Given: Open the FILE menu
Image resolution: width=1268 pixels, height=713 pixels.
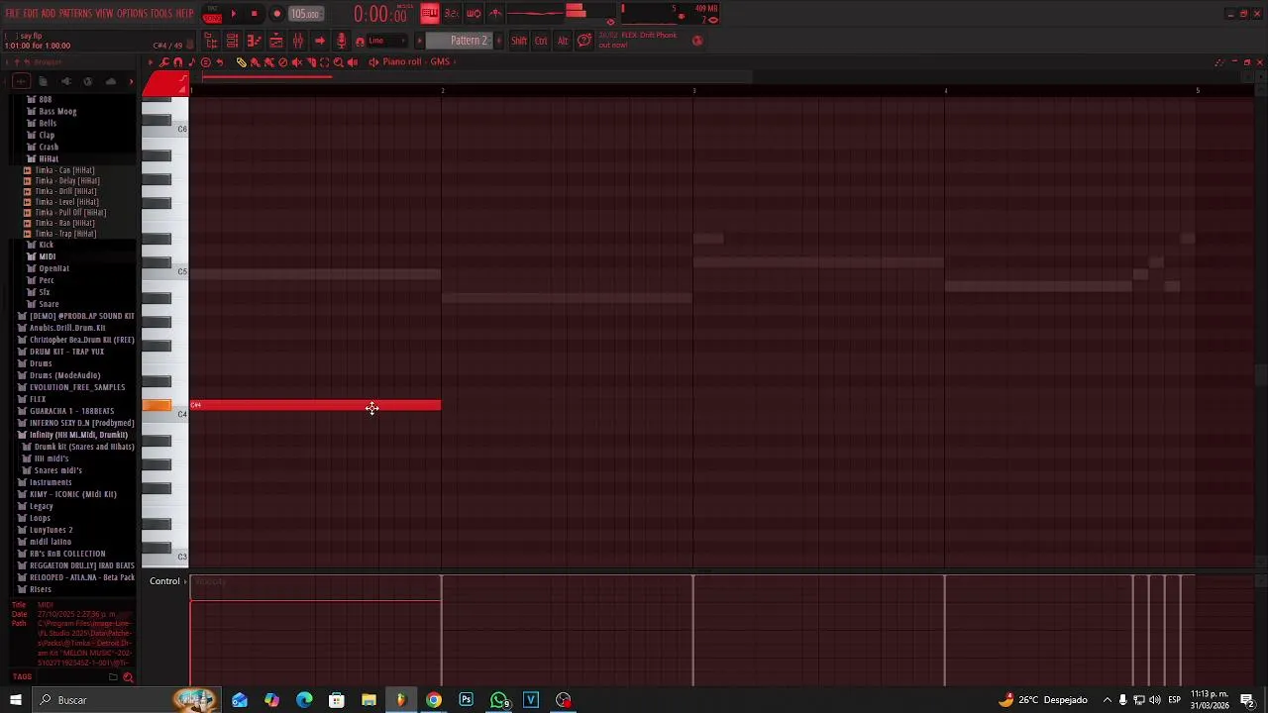Looking at the screenshot, I should point(11,14).
